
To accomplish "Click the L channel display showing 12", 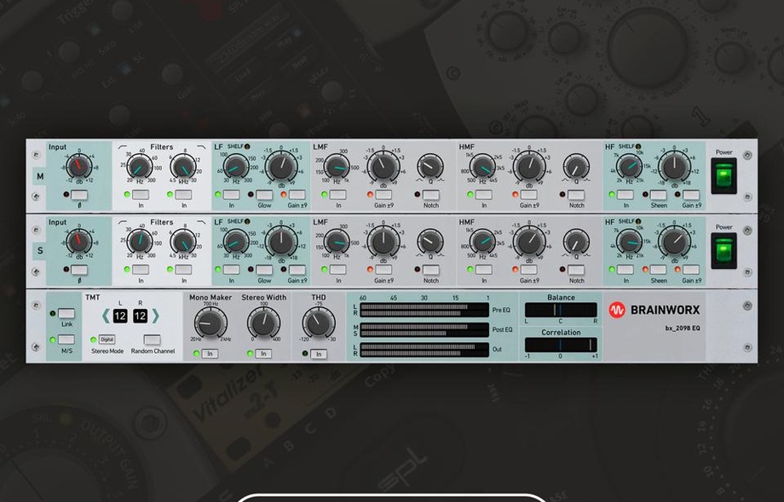I will [x=119, y=317].
